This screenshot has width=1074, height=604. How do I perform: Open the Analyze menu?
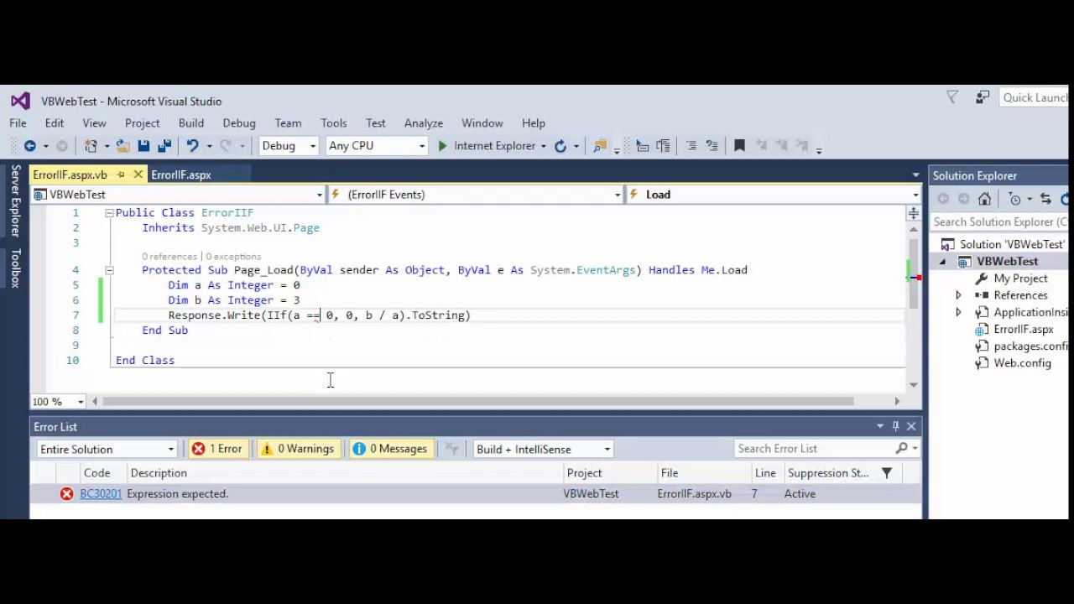tap(423, 123)
